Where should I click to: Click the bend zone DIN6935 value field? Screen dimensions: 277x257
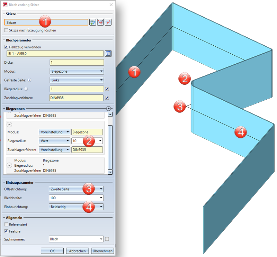87,150
